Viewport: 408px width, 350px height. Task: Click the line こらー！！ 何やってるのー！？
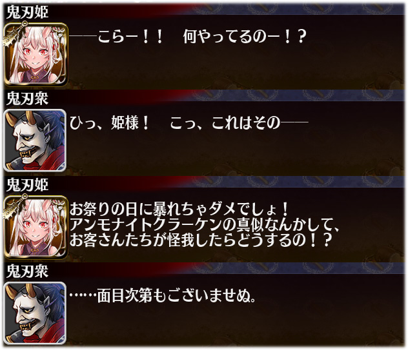point(188,36)
